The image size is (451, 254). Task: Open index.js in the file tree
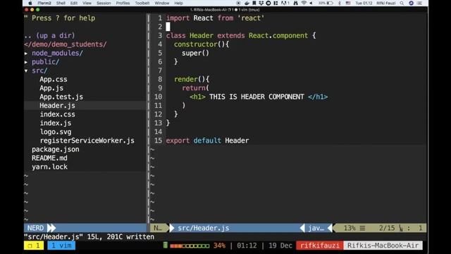56,123
